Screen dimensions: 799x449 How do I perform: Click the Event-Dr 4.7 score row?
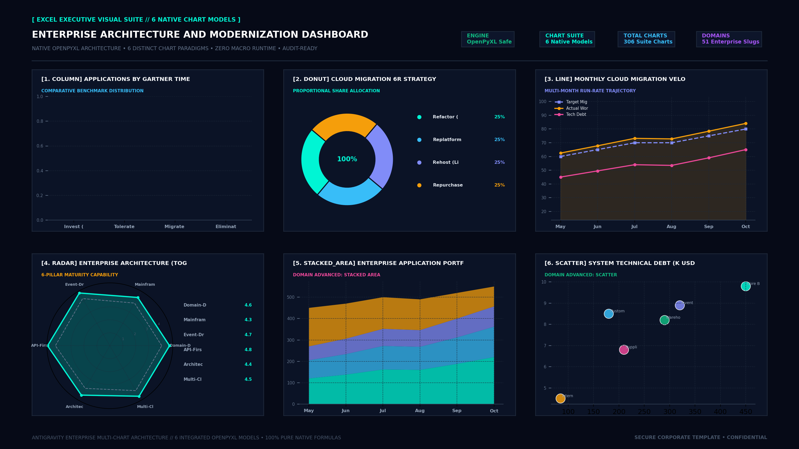218,335
